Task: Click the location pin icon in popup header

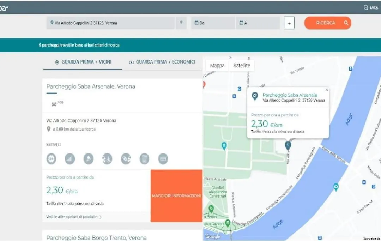Action: (x=255, y=96)
